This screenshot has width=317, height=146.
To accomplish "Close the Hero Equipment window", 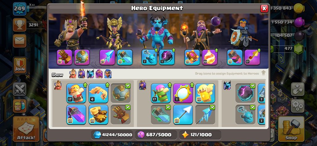I will (264, 9).
